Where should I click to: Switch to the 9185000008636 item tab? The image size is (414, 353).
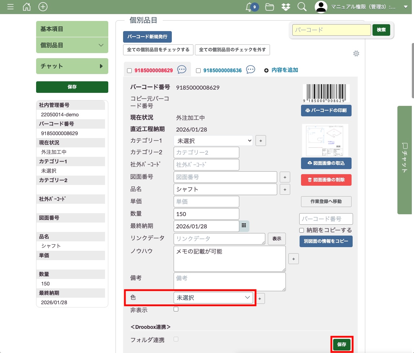click(222, 70)
